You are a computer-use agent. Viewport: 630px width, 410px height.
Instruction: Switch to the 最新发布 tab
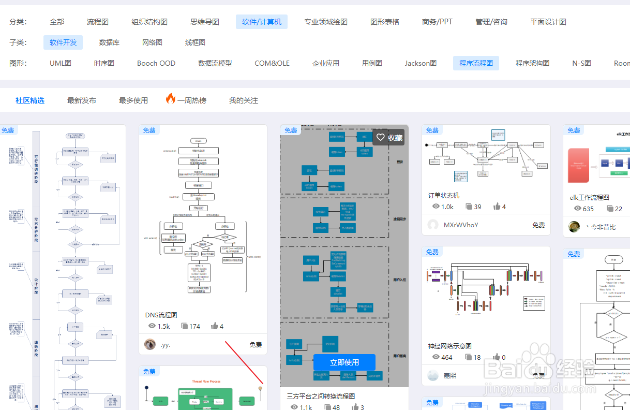(81, 100)
